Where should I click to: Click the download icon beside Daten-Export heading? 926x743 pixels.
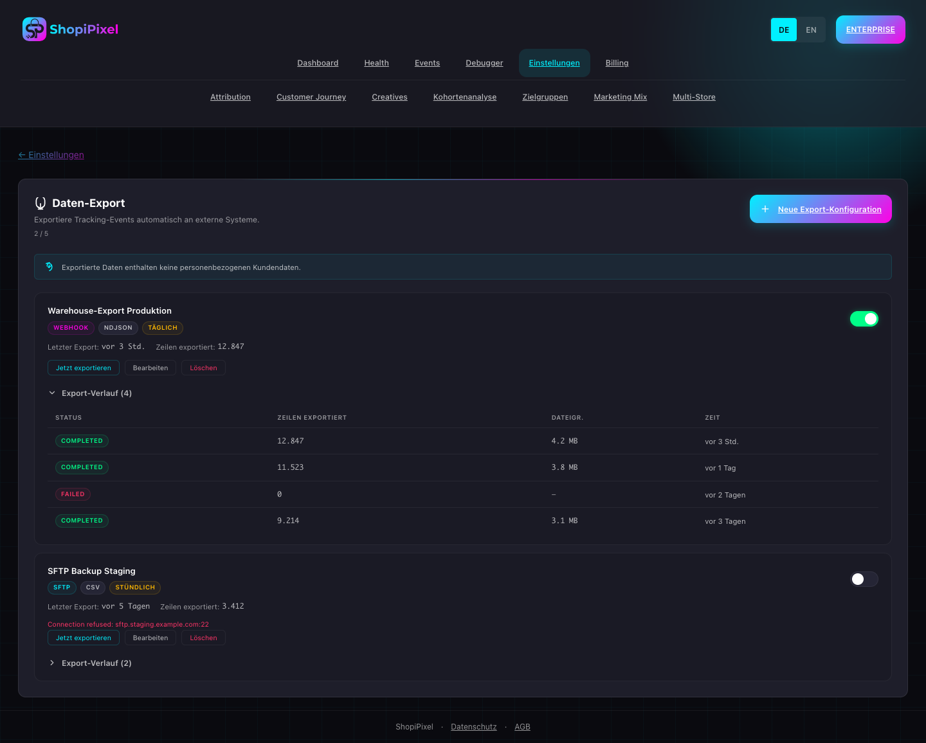pos(41,202)
